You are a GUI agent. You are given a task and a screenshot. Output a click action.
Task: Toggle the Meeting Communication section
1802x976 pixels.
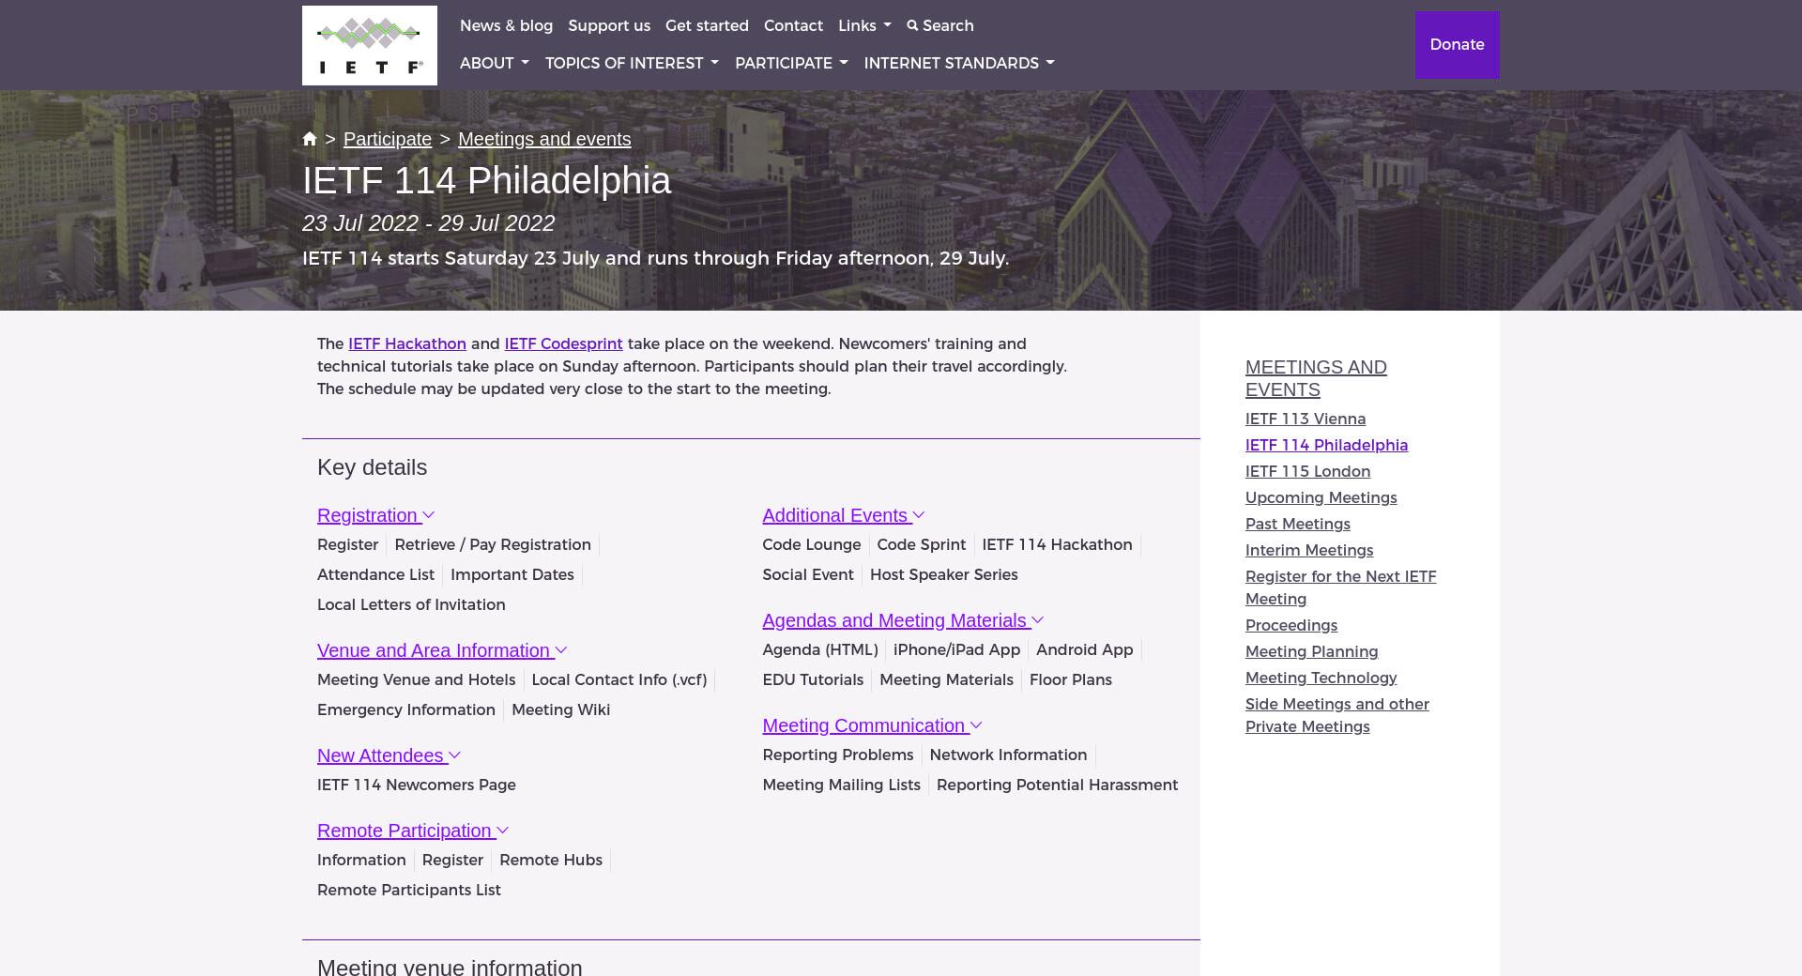[872, 725]
